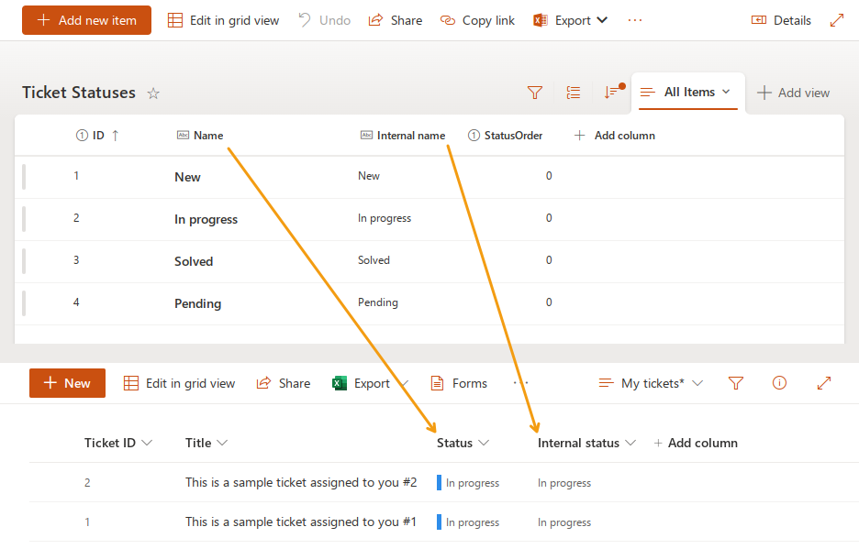Click Internal name cell 'Solved'
The height and width of the screenshot is (560, 859).
click(374, 260)
